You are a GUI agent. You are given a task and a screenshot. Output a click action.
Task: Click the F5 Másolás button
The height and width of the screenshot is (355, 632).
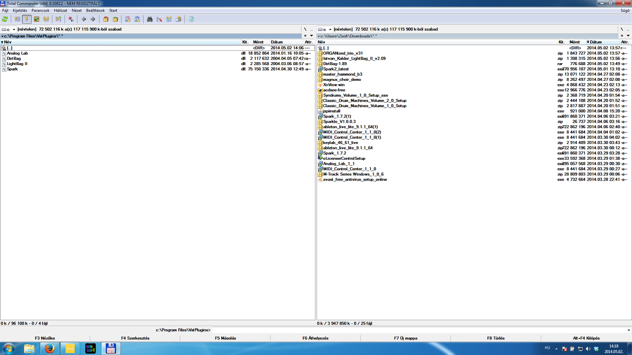click(x=226, y=338)
